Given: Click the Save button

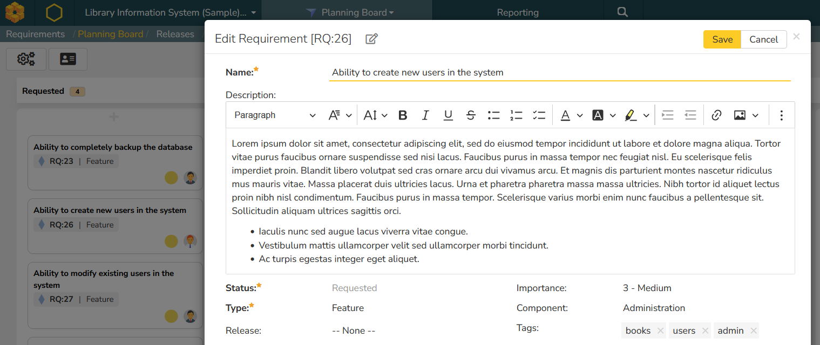Looking at the screenshot, I should click(x=722, y=39).
